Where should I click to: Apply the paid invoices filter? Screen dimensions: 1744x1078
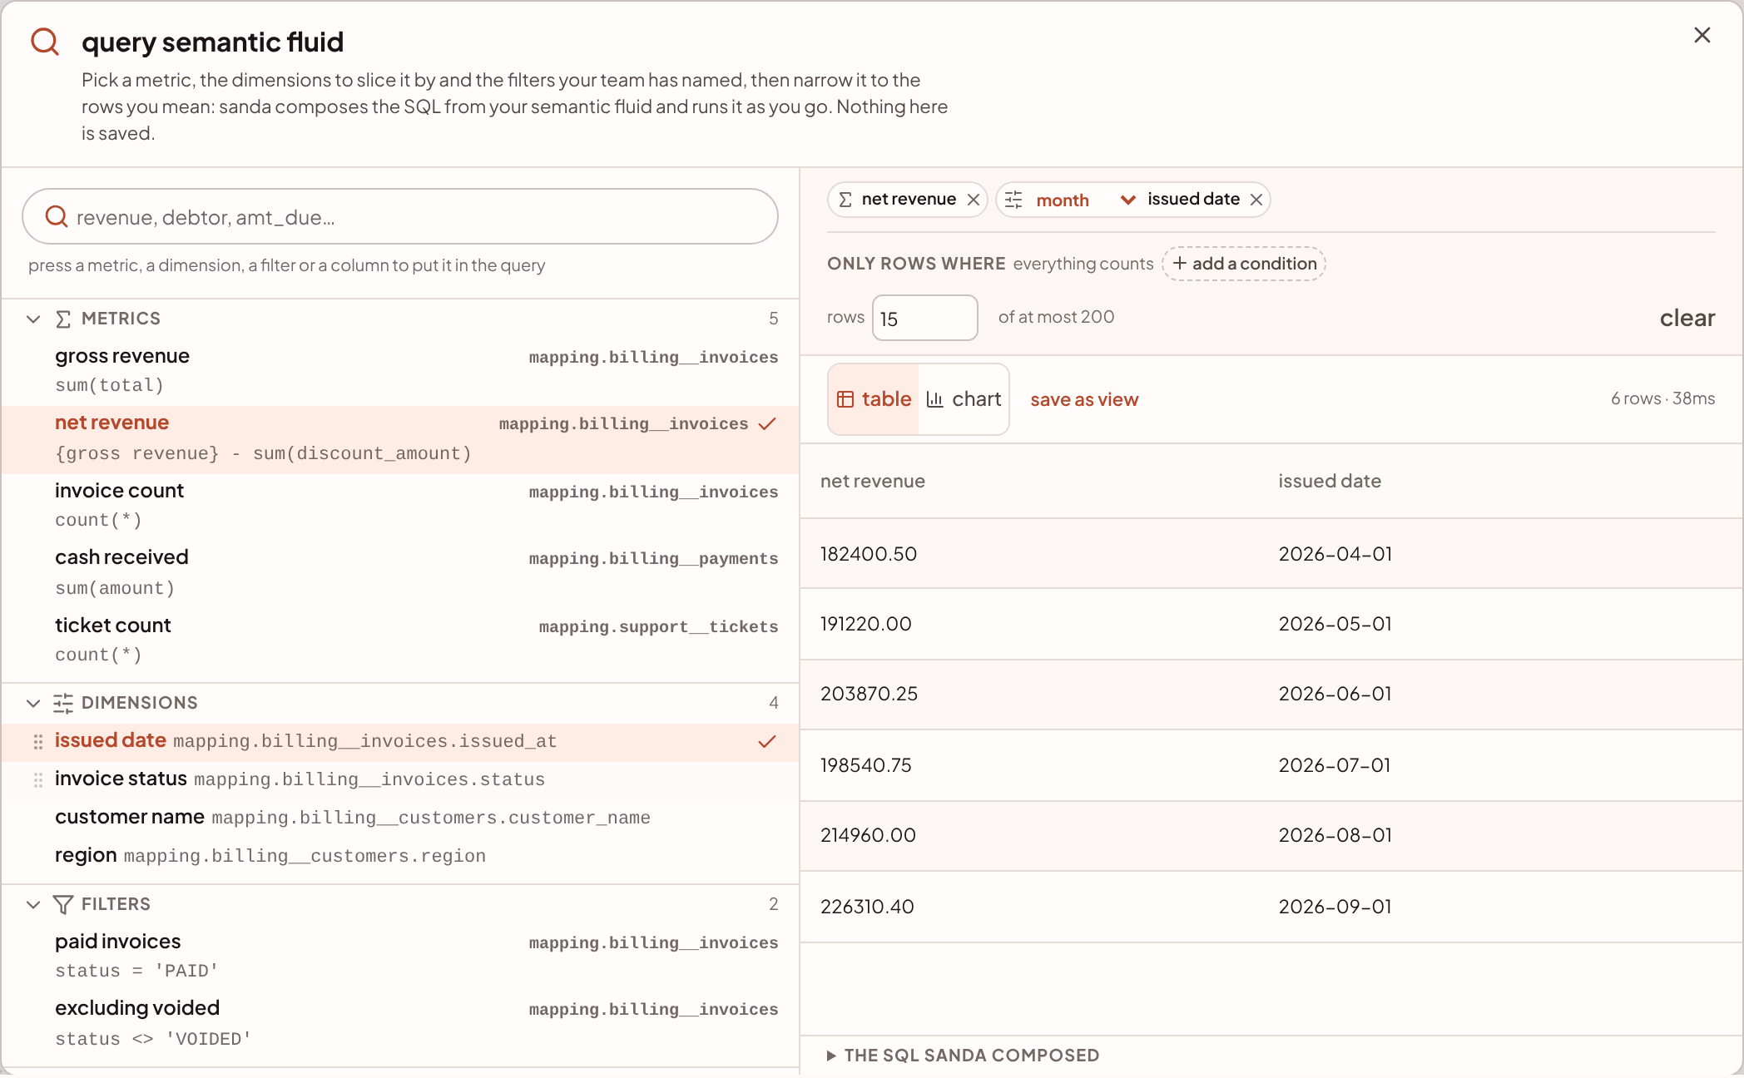[400, 956]
